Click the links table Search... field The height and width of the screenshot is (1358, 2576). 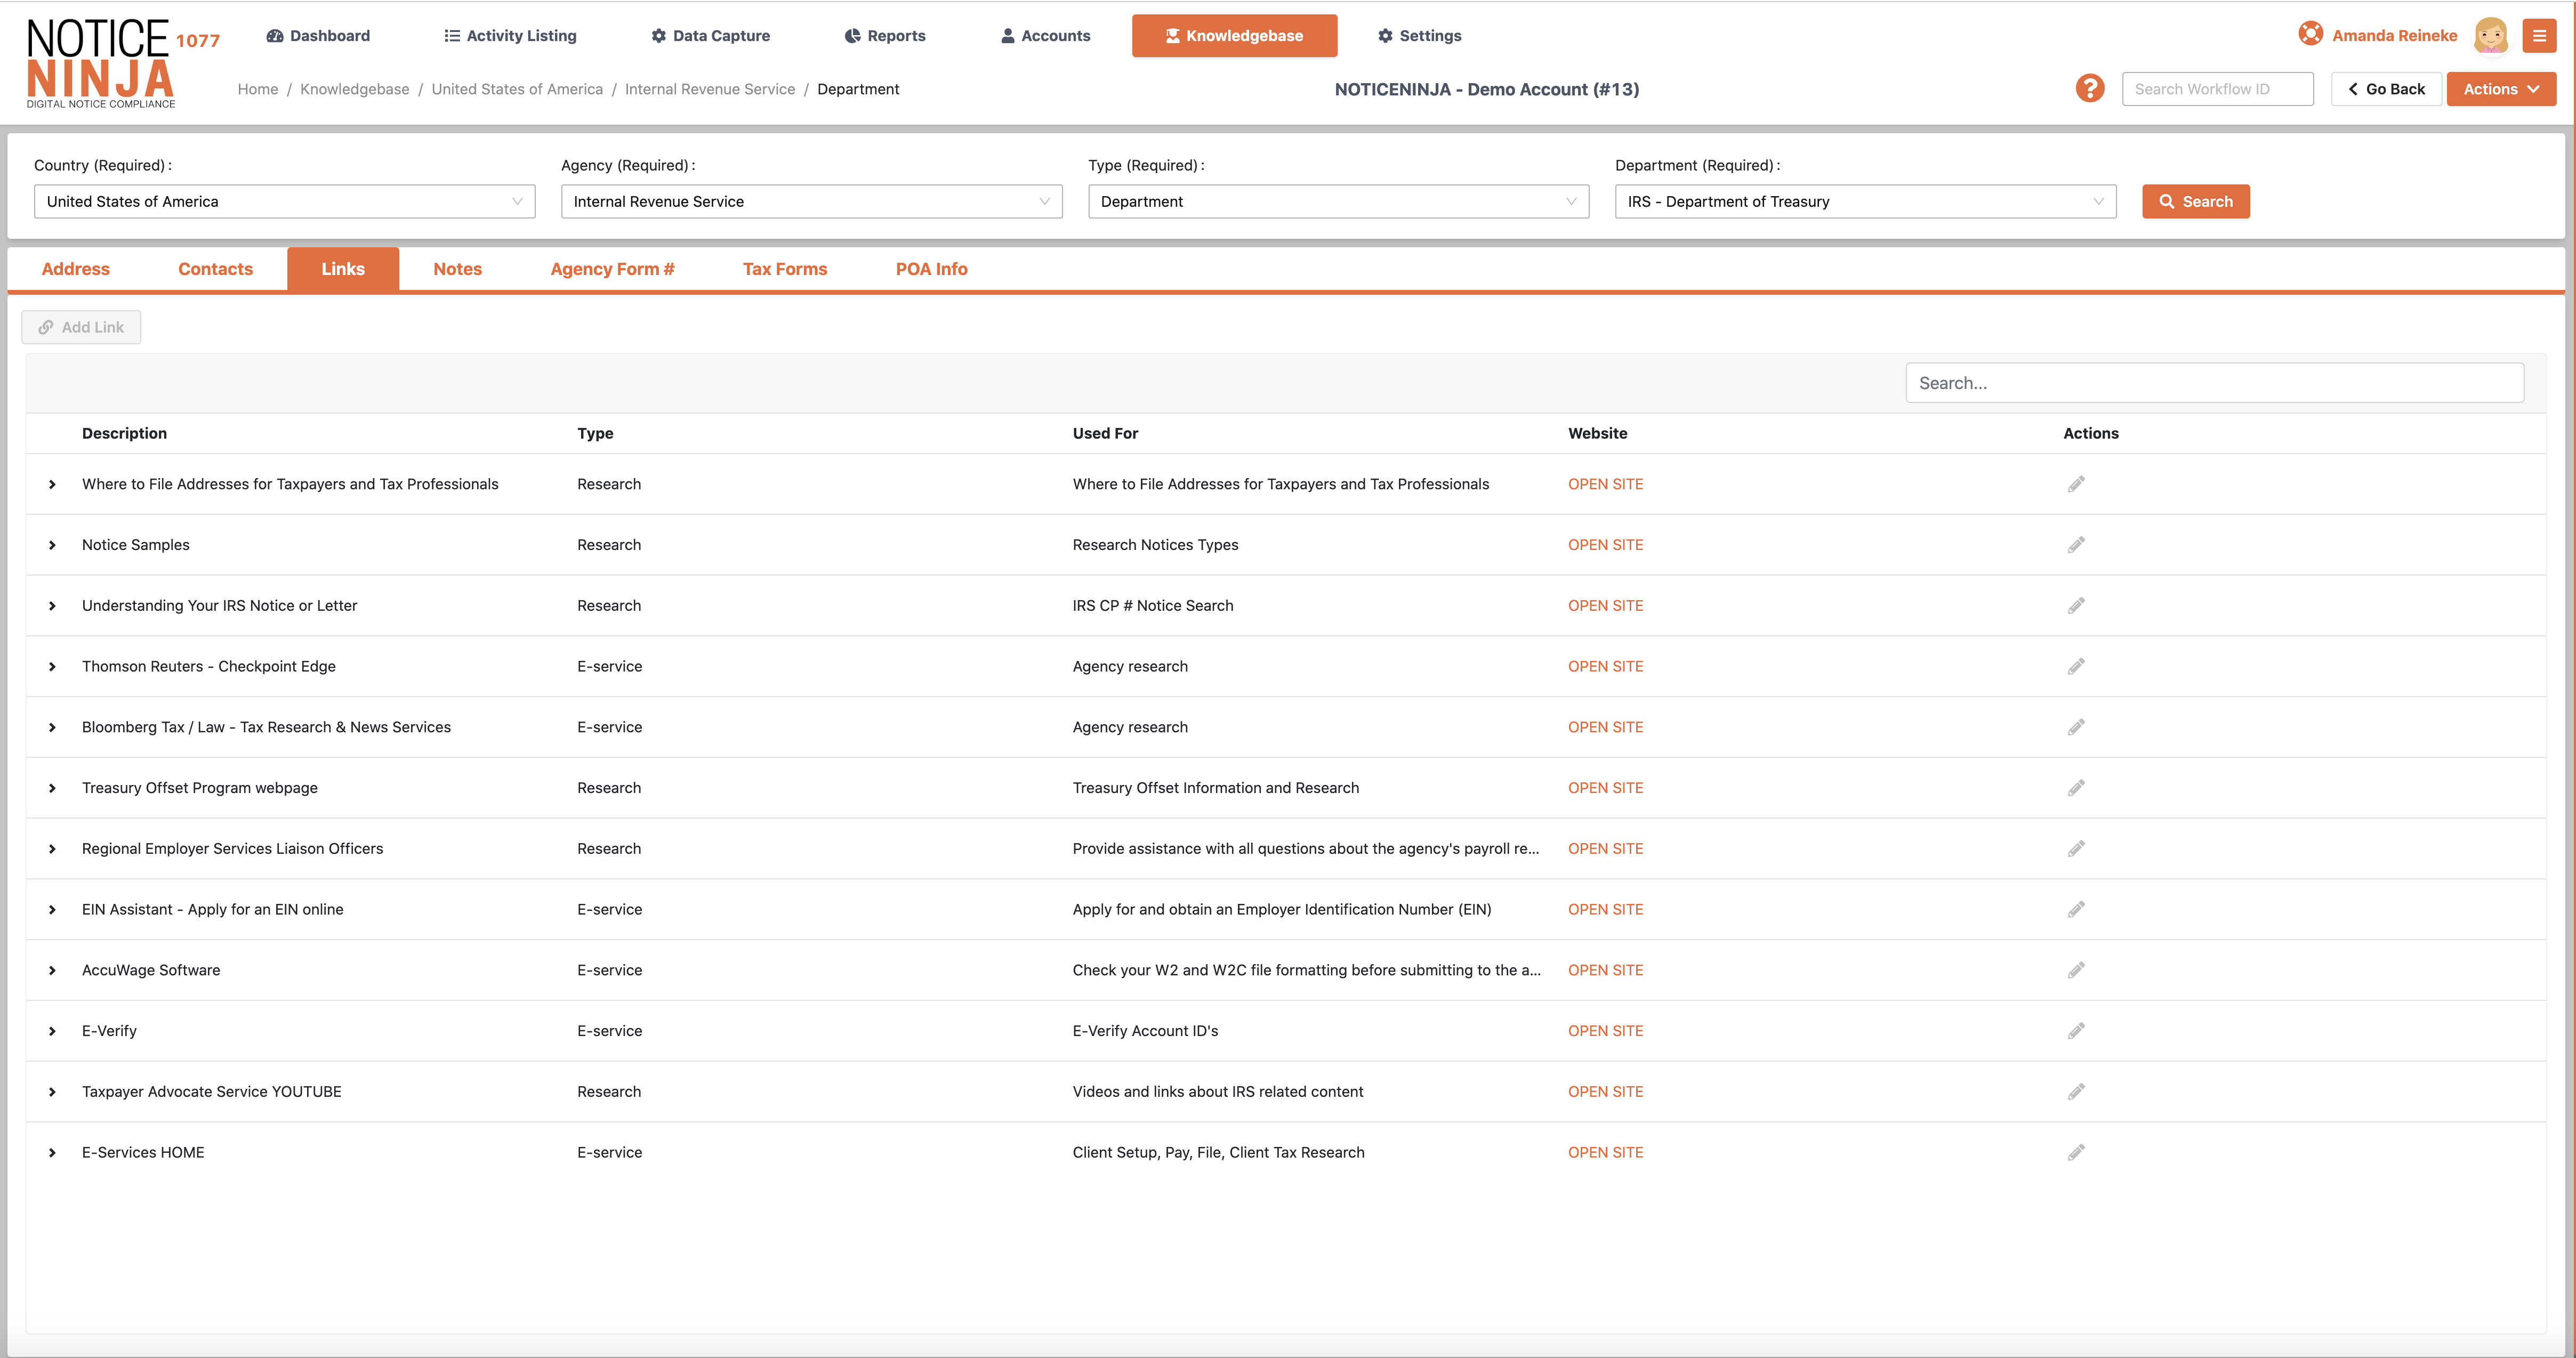(2214, 383)
